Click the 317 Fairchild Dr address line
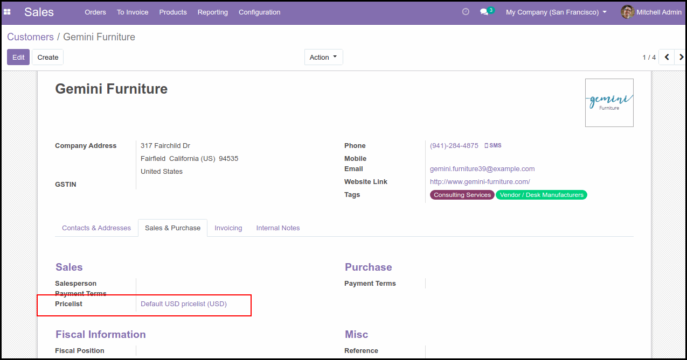The width and height of the screenshot is (687, 360). pyautogui.click(x=165, y=146)
